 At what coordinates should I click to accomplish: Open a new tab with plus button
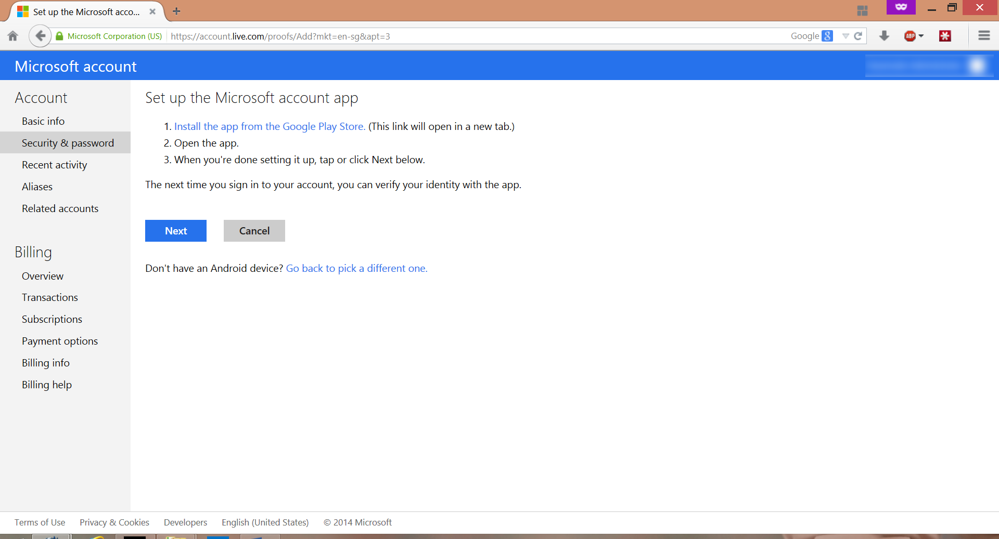pyautogui.click(x=176, y=11)
